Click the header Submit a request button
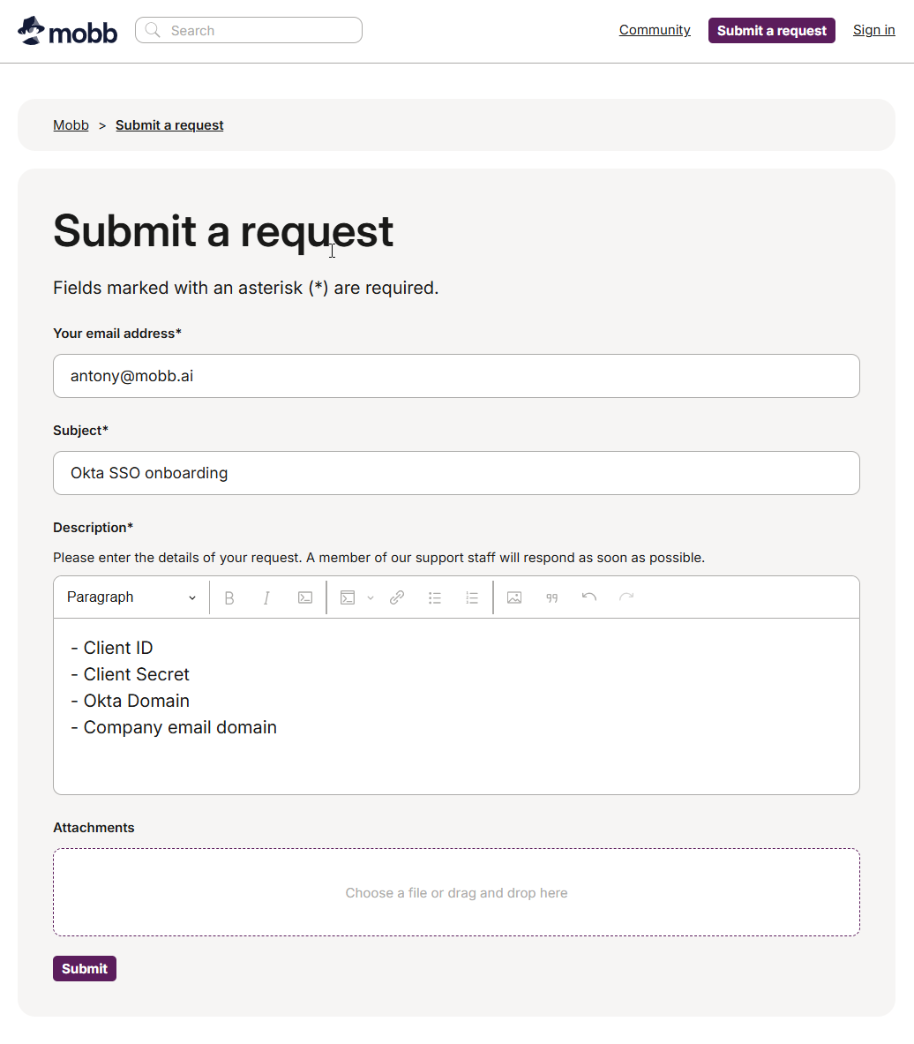The height and width of the screenshot is (1044, 914). coord(771,31)
